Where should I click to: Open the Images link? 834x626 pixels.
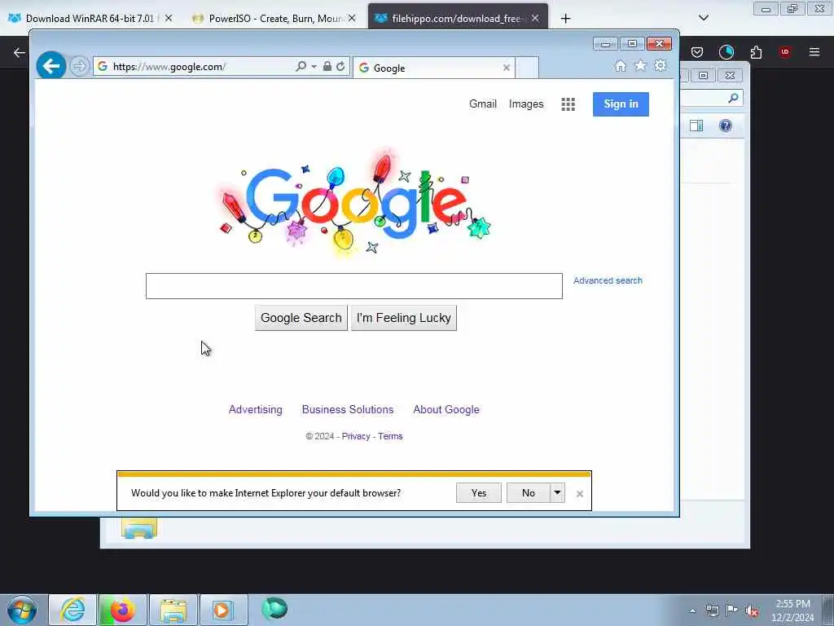(526, 104)
